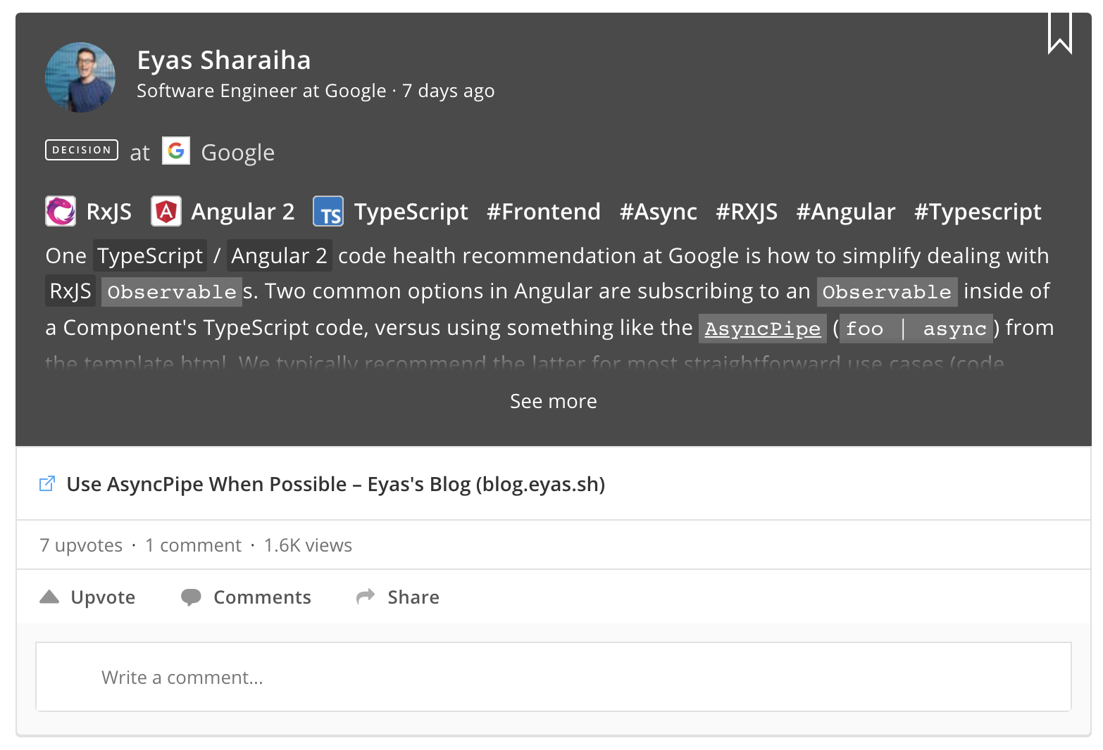Click the Share arrow icon
Screen dimensions: 1103x750
(x=366, y=597)
